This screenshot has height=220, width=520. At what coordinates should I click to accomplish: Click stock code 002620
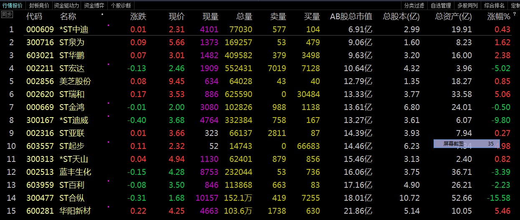tap(40, 95)
